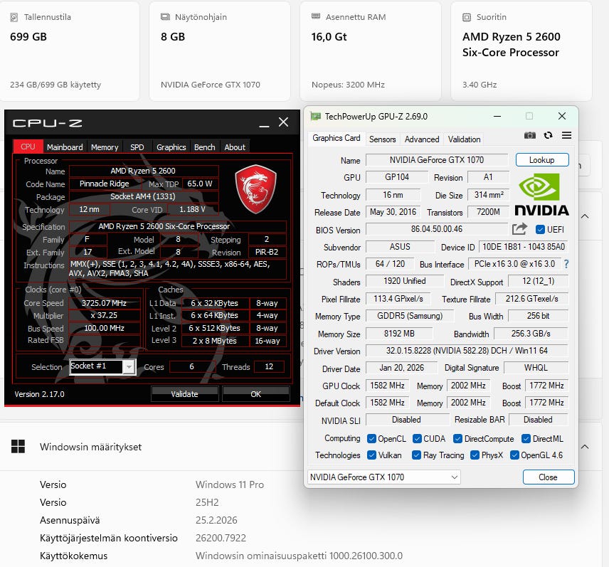Click the Core Speed value 3725.07 MHz
Screen dimensions: 609x567
pyautogui.click(x=104, y=303)
